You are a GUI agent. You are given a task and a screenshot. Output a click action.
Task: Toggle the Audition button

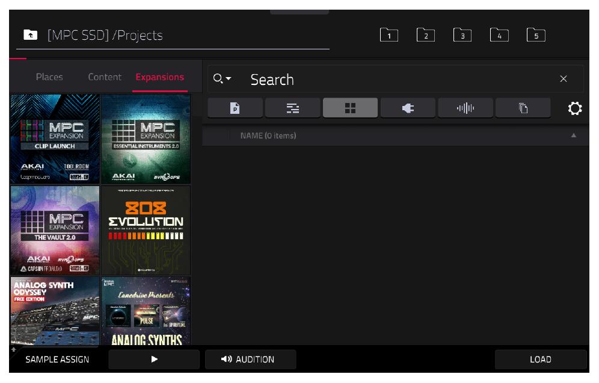(251, 360)
